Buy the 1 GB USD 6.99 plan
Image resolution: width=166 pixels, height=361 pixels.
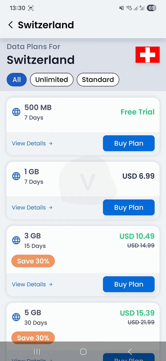click(129, 207)
